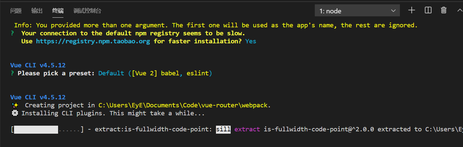Split the terminal with the split icon
This screenshot has width=463, height=147.
[428, 10]
